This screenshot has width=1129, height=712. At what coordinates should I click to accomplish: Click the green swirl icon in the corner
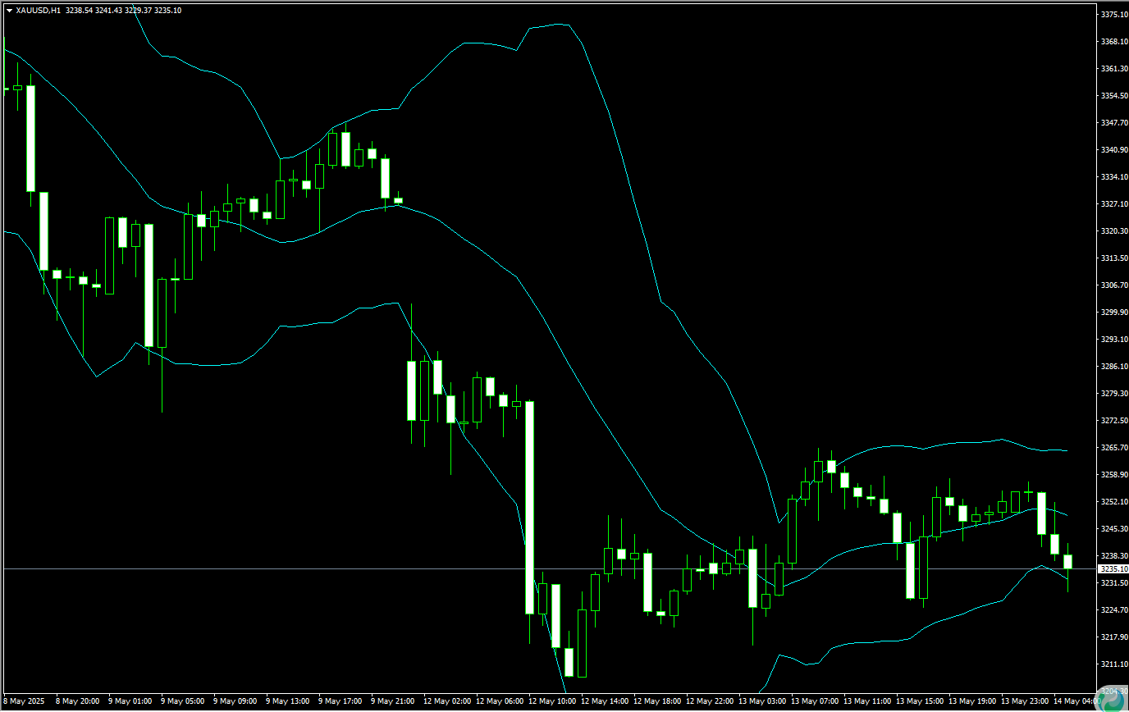1114,698
